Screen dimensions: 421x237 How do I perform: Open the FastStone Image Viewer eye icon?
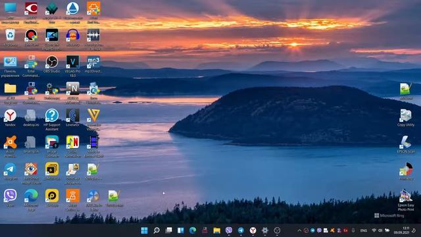pos(31,169)
